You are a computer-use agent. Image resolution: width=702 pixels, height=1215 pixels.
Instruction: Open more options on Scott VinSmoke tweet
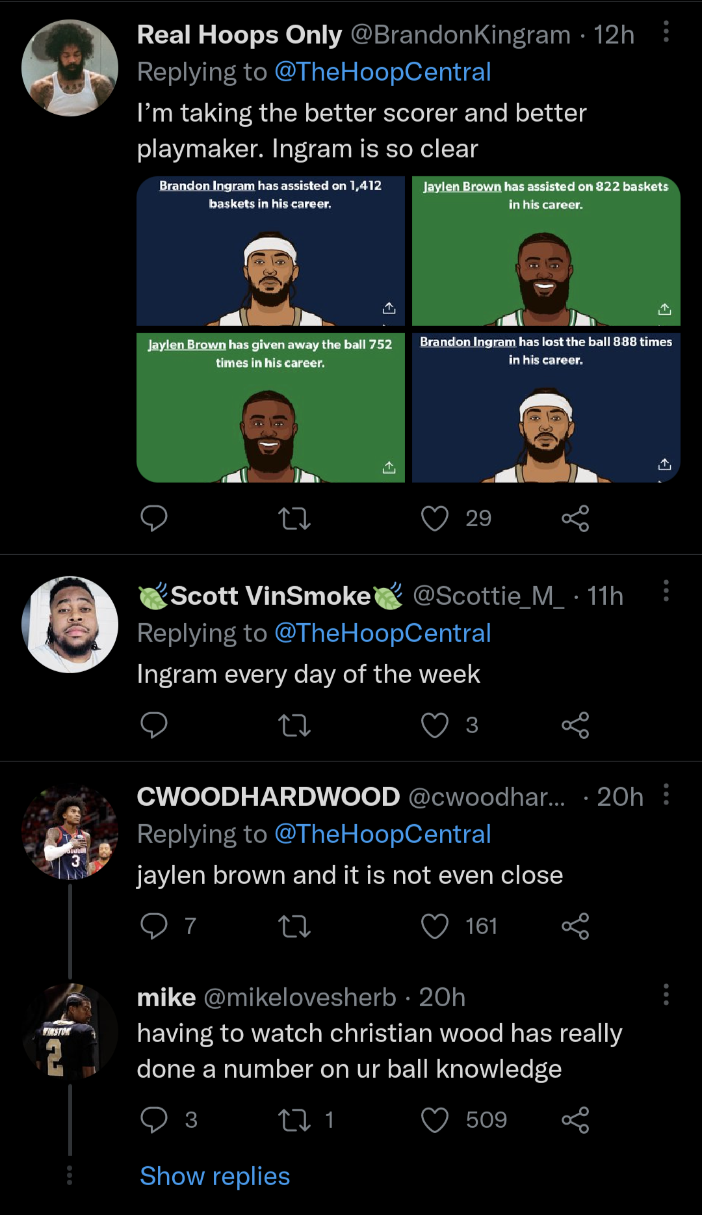click(666, 591)
